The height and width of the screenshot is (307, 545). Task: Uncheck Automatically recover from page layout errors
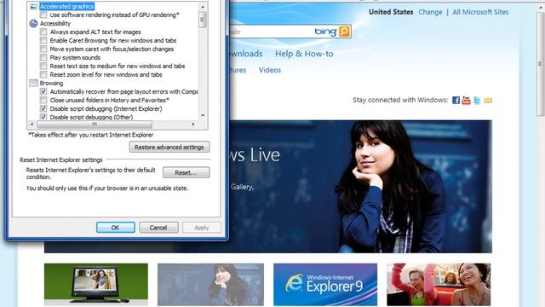click(43, 91)
